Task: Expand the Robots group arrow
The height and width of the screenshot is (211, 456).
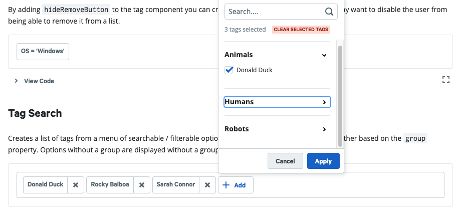Action: pyautogui.click(x=324, y=129)
